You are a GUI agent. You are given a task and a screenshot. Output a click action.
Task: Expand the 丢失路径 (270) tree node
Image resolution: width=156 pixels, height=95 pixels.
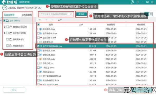(5, 33)
